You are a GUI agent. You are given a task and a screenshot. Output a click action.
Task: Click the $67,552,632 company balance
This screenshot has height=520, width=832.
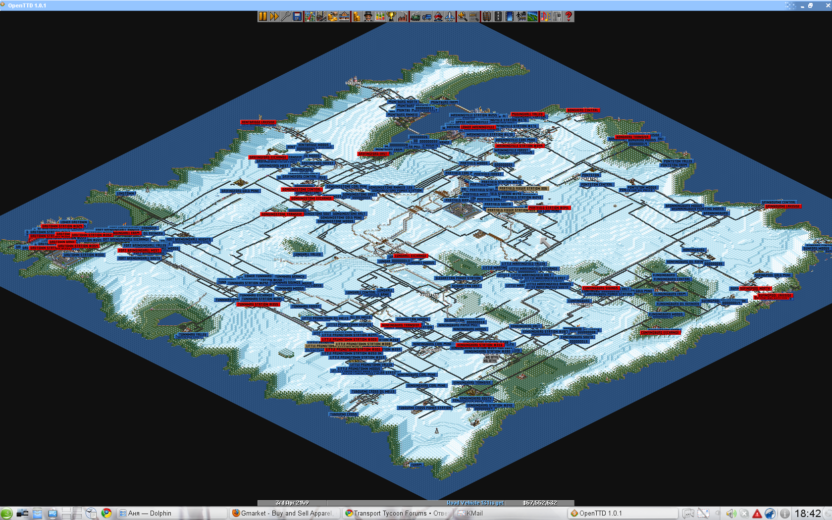click(x=540, y=503)
